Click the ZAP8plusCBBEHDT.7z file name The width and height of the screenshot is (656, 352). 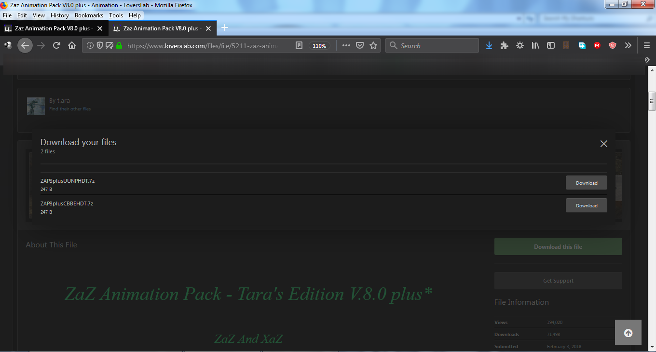(67, 203)
